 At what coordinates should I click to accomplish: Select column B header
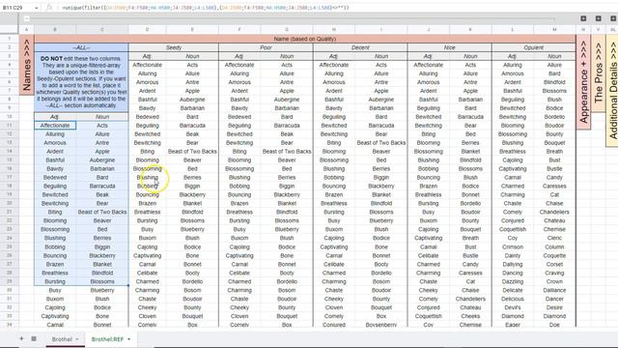click(x=55, y=30)
